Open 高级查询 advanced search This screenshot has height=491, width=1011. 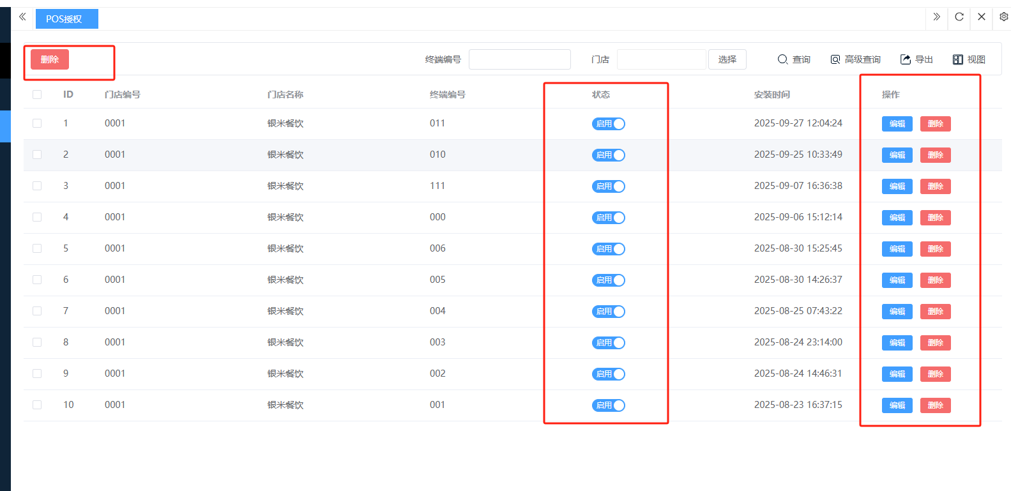coord(855,59)
